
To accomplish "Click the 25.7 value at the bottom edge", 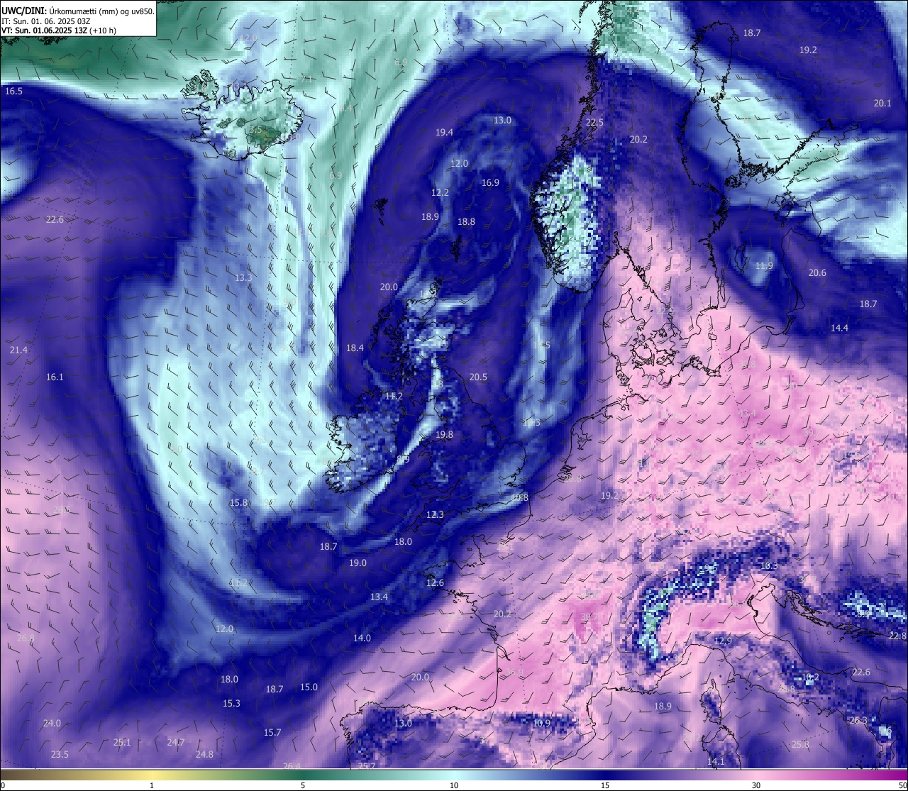I will pos(367,765).
